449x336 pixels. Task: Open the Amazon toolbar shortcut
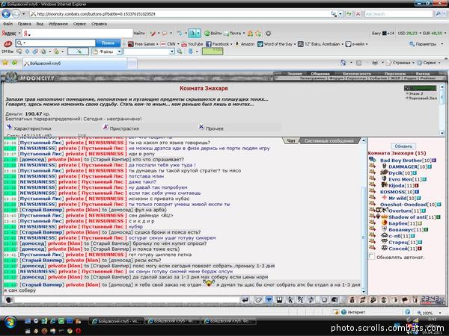coord(245,44)
